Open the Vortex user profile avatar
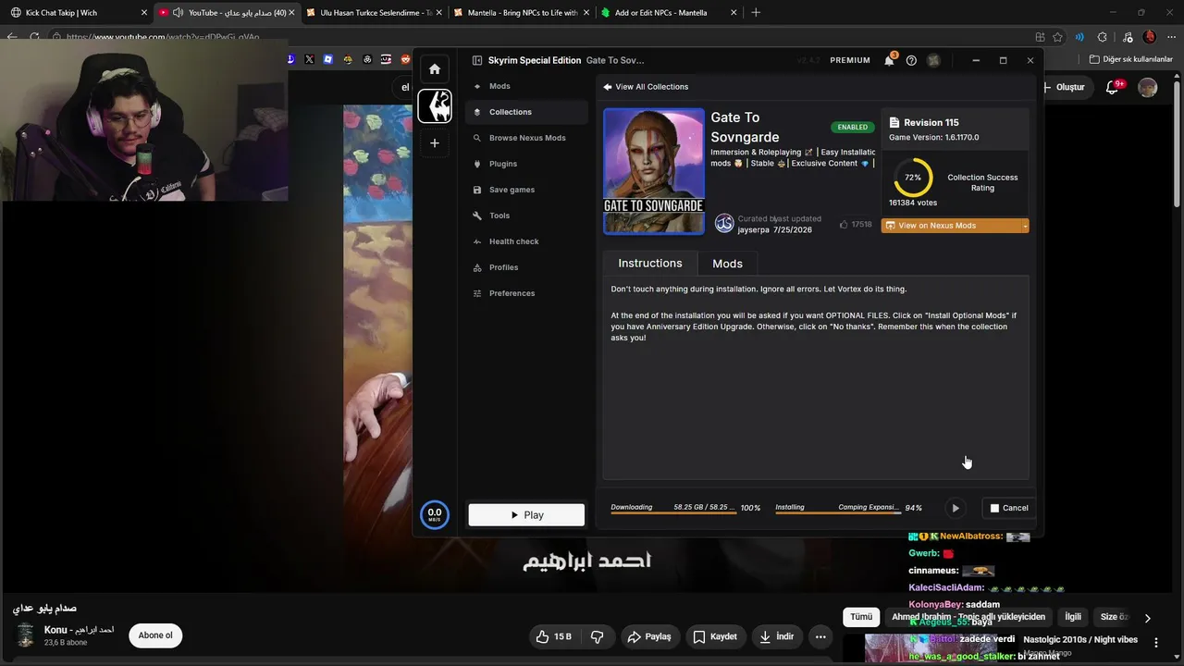 (x=934, y=60)
